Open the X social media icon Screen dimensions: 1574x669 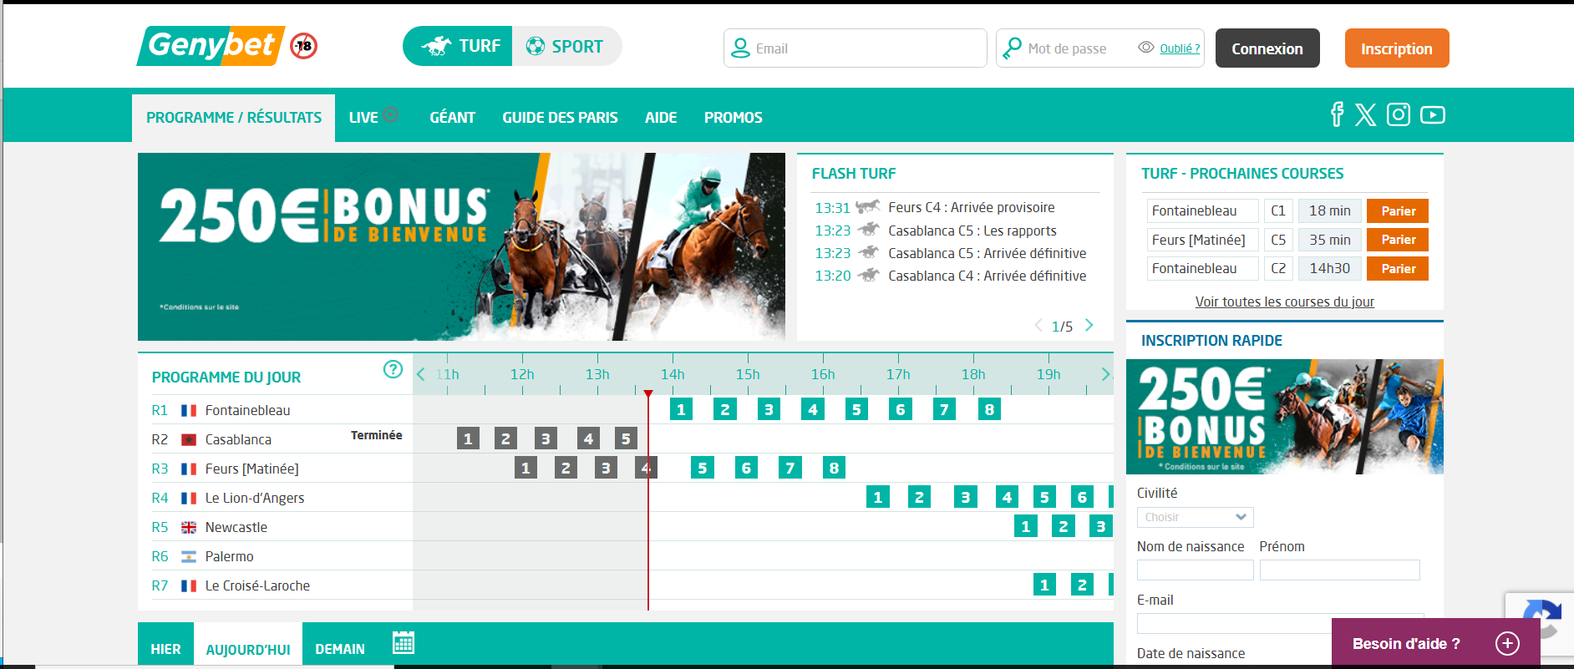click(1366, 114)
